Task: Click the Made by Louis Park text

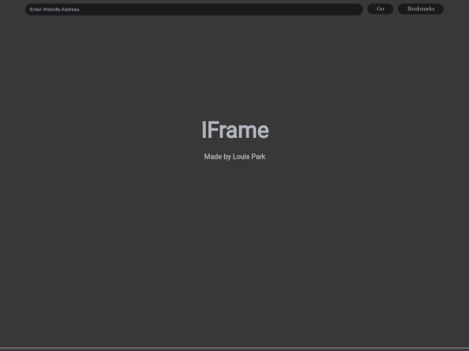Action: [234, 157]
